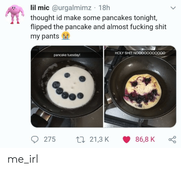Image resolution: width=181 pixels, height=171 pixels.
Task: Click the share icon
Action: point(172,140)
